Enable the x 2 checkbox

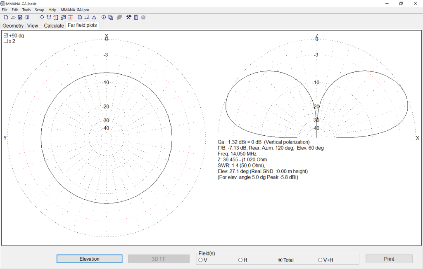coord(6,41)
